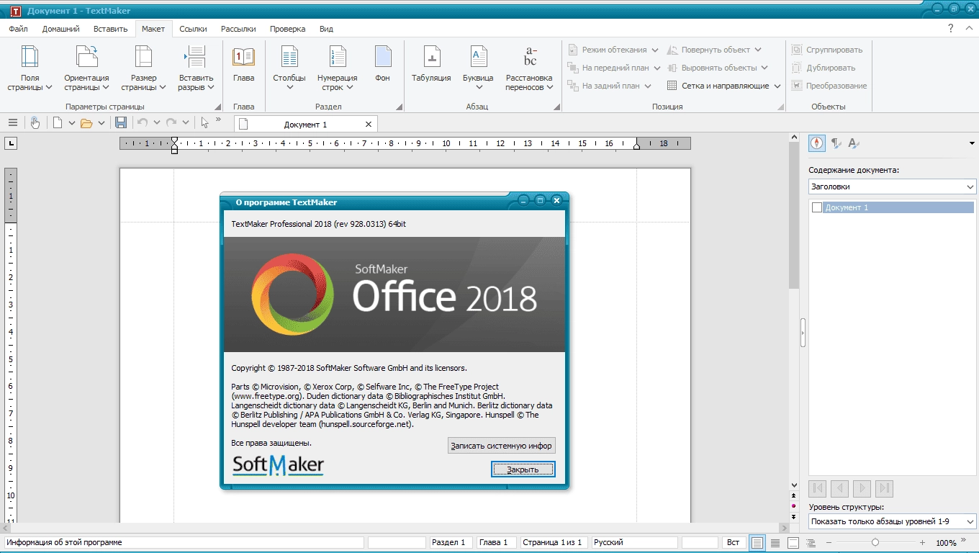Switch to continuous view icon
Viewport: 979px width, 553px height.
click(x=775, y=543)
